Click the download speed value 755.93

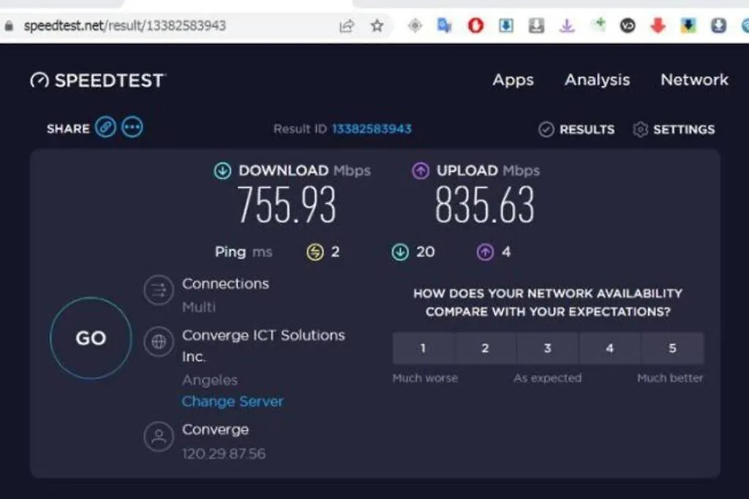[x=287, y=205]
